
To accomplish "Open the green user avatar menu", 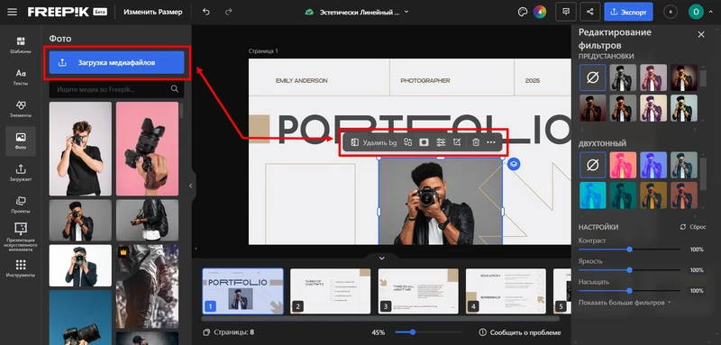I will click(696, 12).
